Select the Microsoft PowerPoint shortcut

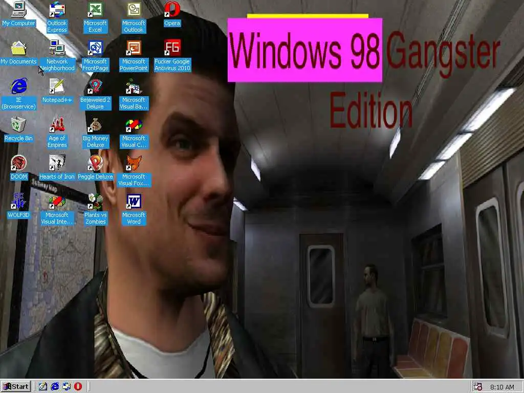click(x=134, y=56)
